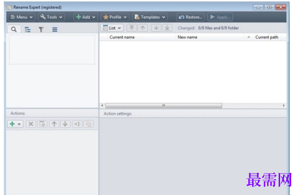Click the action preview settings icon
This screenshot has height=195, width=301.
pyautogui.click(x=42, y=124)
